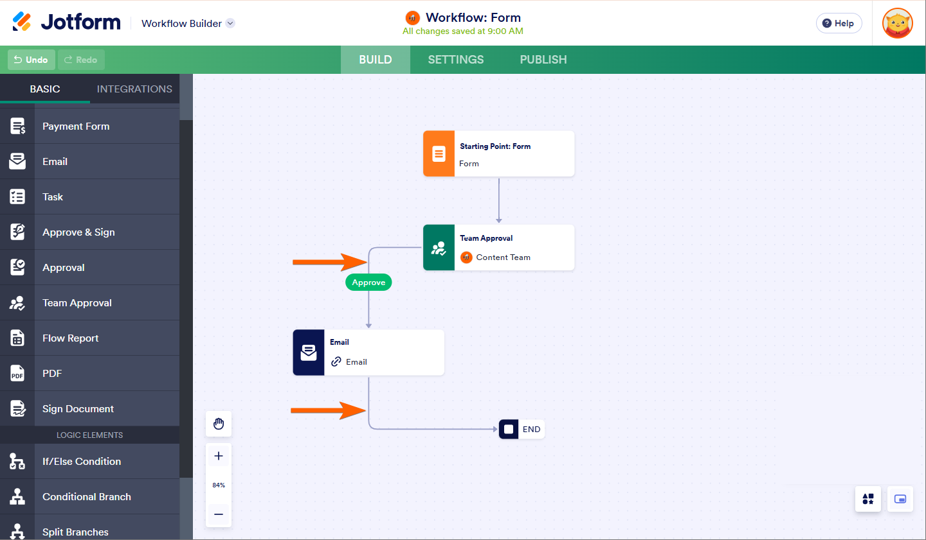Select the hand pan tool
926x540 pixels.
[x=219, y=424]
